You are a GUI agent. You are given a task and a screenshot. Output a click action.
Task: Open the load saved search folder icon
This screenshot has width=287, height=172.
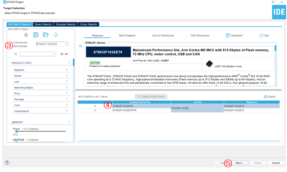(x=46, y=35)
